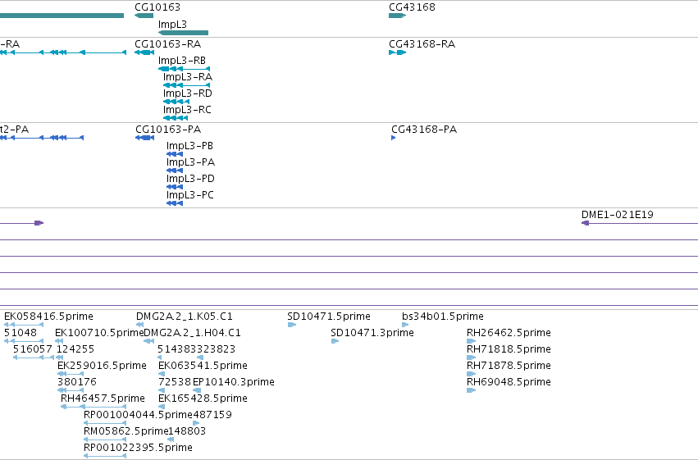The width and height of the screenshot is (698, 460).
Task: Select the ImpL3 gene arrow glyph
Action: tap(184, 33)
